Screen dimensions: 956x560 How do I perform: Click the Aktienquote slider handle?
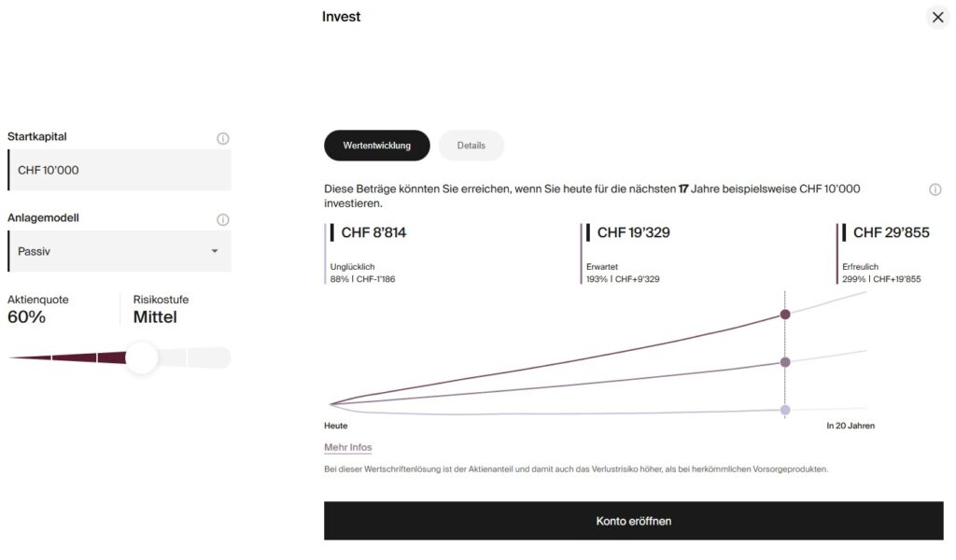tap(142, 357)
